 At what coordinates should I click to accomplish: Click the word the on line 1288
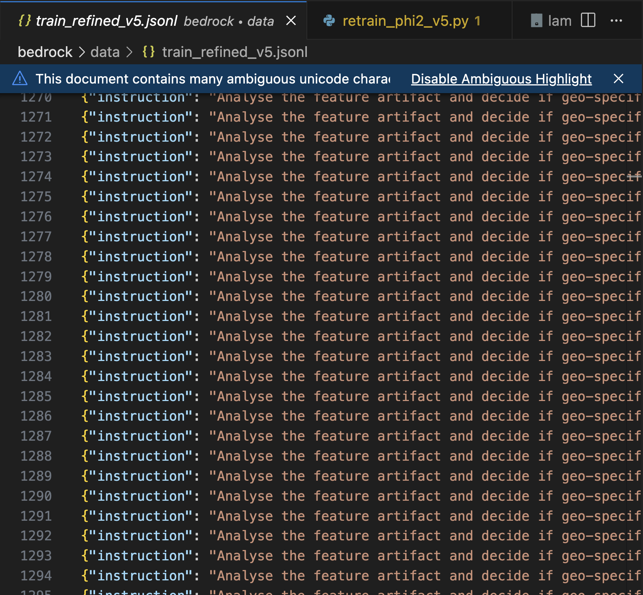(x=293, y=456)
